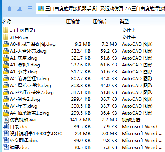
Task: Click the A0-机械手装配图.dwg file icon
Action: pos(6,44)
